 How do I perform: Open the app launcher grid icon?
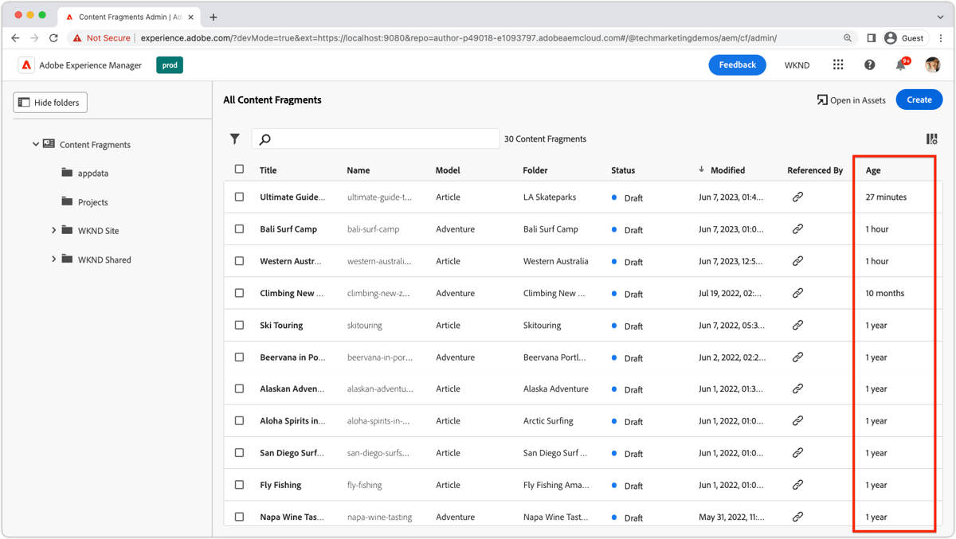point(837,64)
